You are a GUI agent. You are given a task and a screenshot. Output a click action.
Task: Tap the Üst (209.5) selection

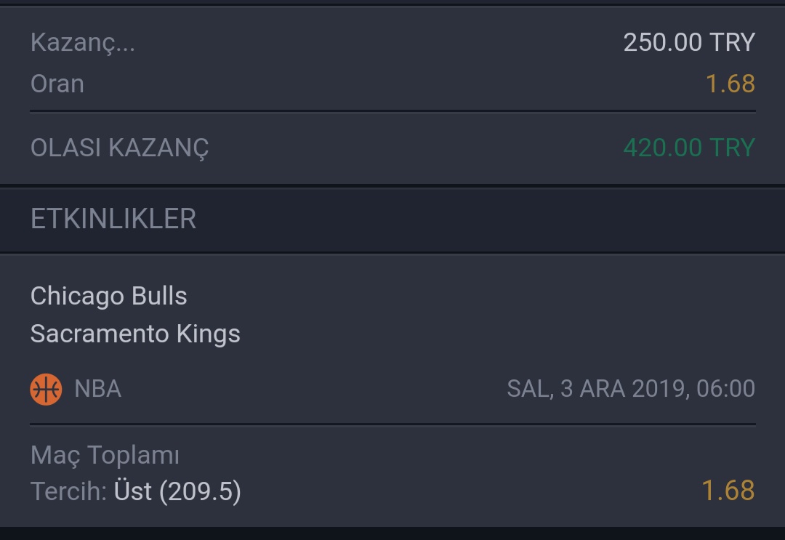click(x=177, y=491)
